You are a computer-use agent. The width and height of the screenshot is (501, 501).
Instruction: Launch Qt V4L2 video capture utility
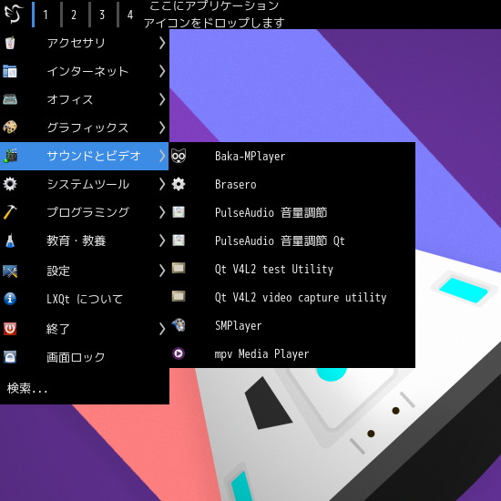coord(292,297)
